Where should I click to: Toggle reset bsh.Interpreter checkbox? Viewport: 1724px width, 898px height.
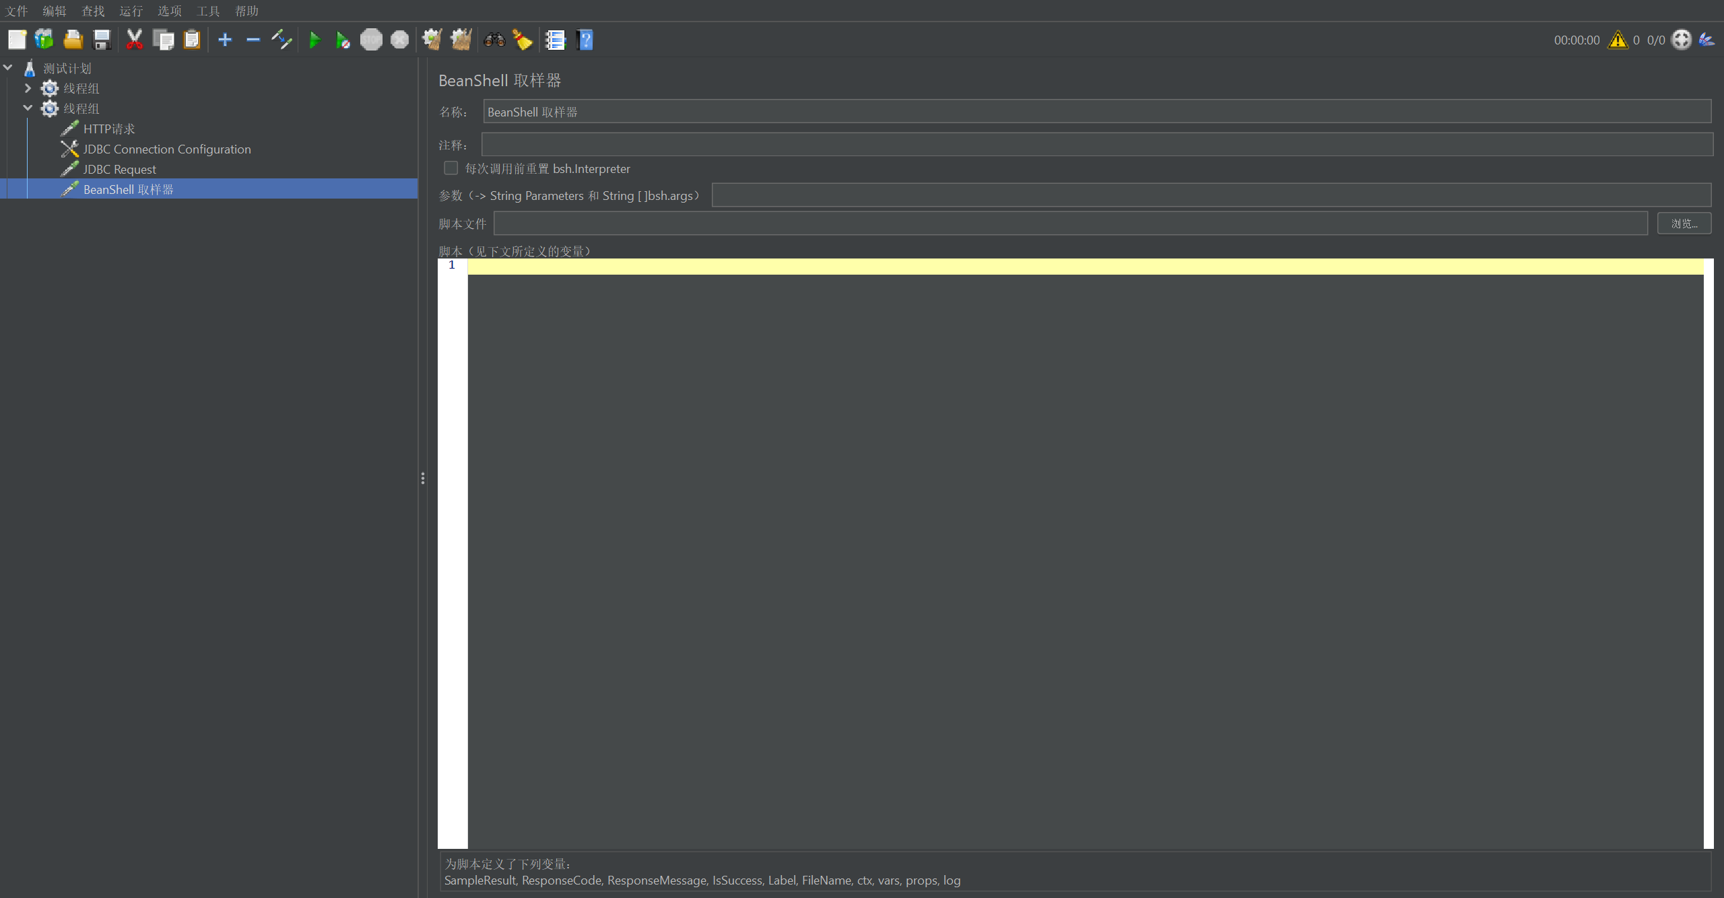[x=451, y=168]
